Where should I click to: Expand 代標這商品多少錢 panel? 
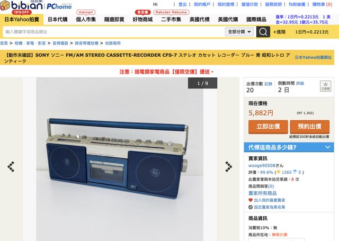tap(289, 147)
